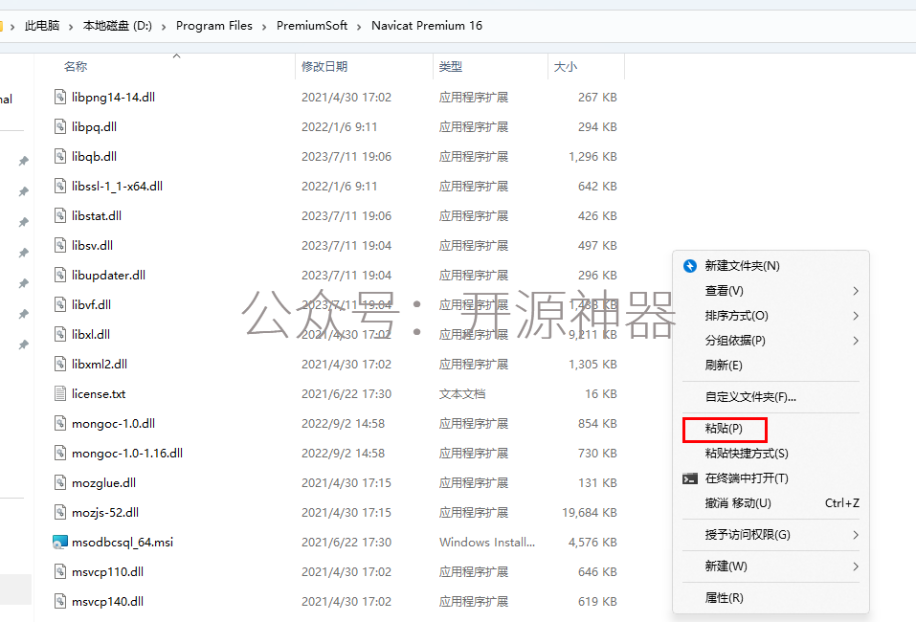Select the libxl.dll file icon

(x=60, y=334)
